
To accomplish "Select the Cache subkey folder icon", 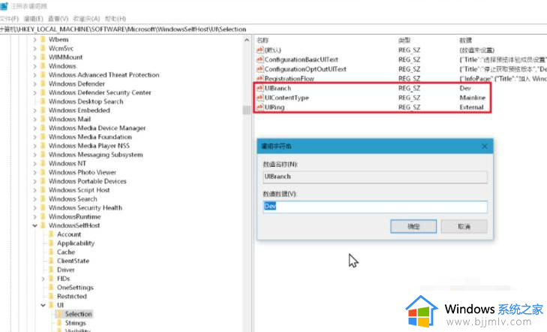I will point(51,252).
